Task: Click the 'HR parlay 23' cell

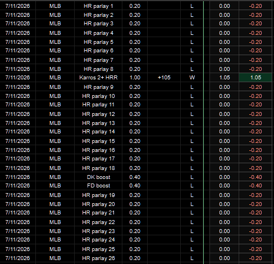Action: 98,231
